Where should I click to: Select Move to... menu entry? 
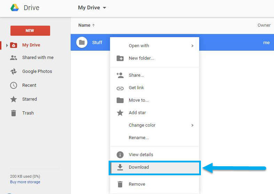[155, 100]
